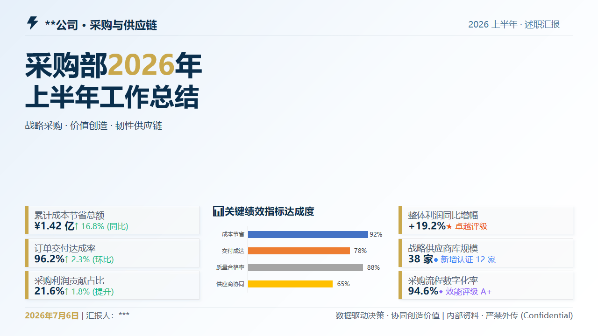Click the 采购流程数字化率 card

[486, 285]
